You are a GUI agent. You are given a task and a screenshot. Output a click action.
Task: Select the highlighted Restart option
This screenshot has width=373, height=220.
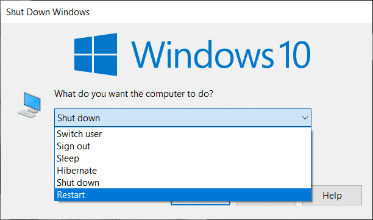pos(183,195)
